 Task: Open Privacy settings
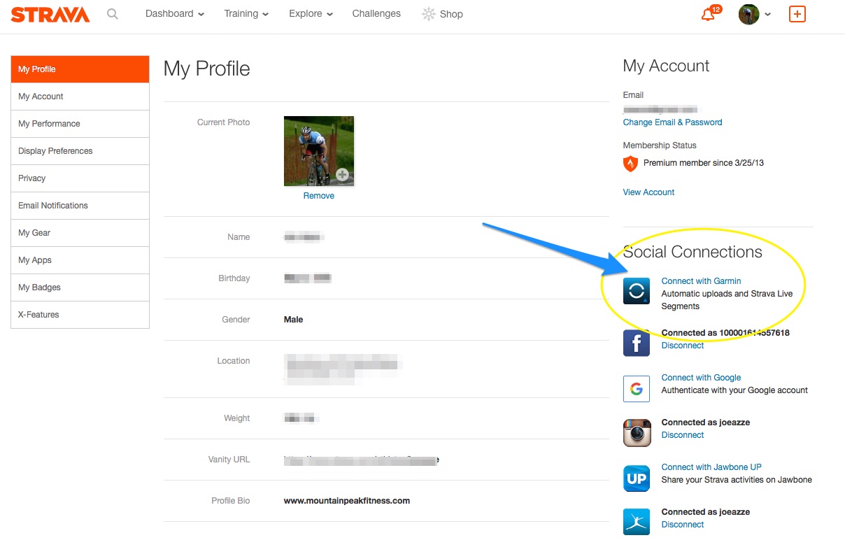pyautogui.click(x=80, y=178)
